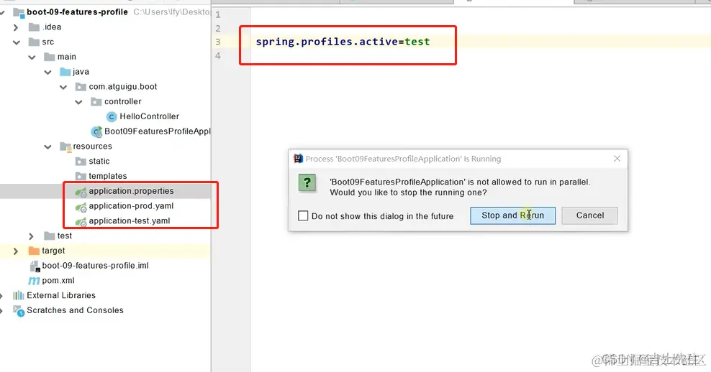Screen dimensions: 711x372
Task: Select HelloController in project tree
Action: (149, 117)
